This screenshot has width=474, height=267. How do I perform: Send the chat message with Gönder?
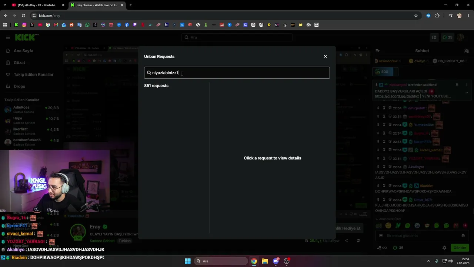tap(460, 248)
